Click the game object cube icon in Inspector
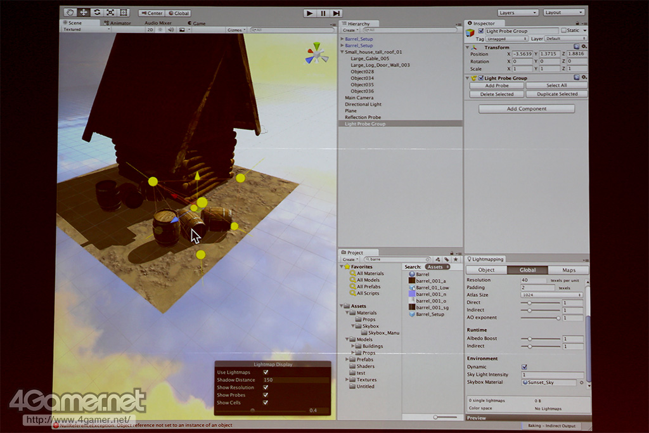 470,32
